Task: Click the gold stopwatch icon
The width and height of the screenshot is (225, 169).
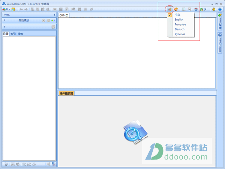Action: click(x=214, y=9)
